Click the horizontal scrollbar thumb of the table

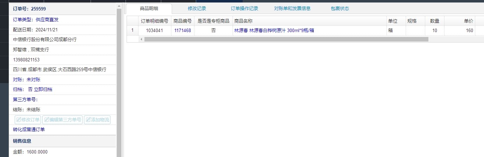286,39
